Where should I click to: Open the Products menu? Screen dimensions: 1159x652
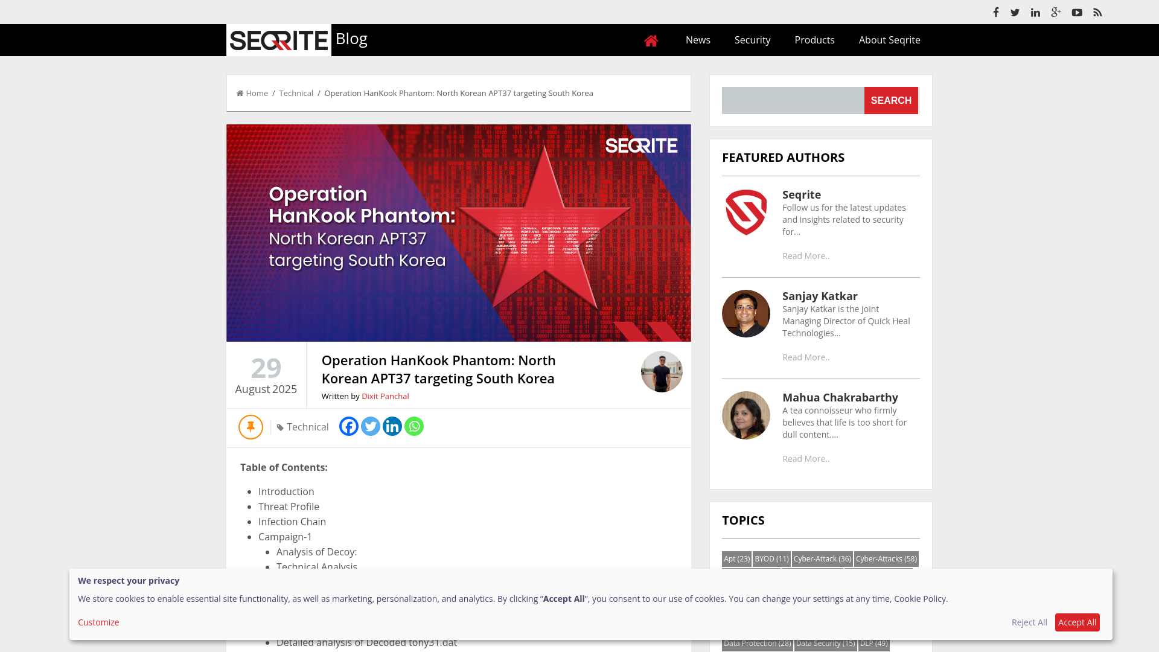pos(814,40)
